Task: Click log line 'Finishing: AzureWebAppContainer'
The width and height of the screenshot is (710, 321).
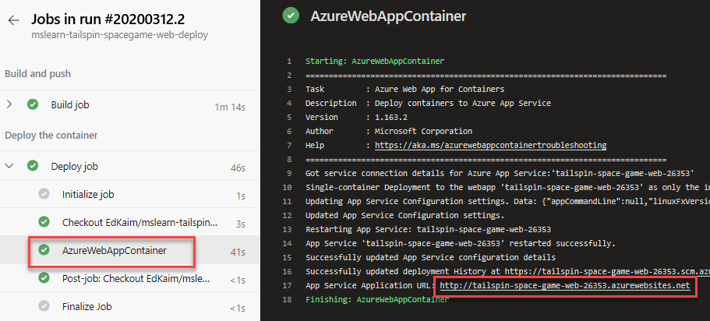Action: pos(377,300)
